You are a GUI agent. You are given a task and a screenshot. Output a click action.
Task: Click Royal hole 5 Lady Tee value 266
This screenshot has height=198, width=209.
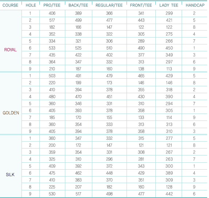pyautogui.click(x=169, y=41)
